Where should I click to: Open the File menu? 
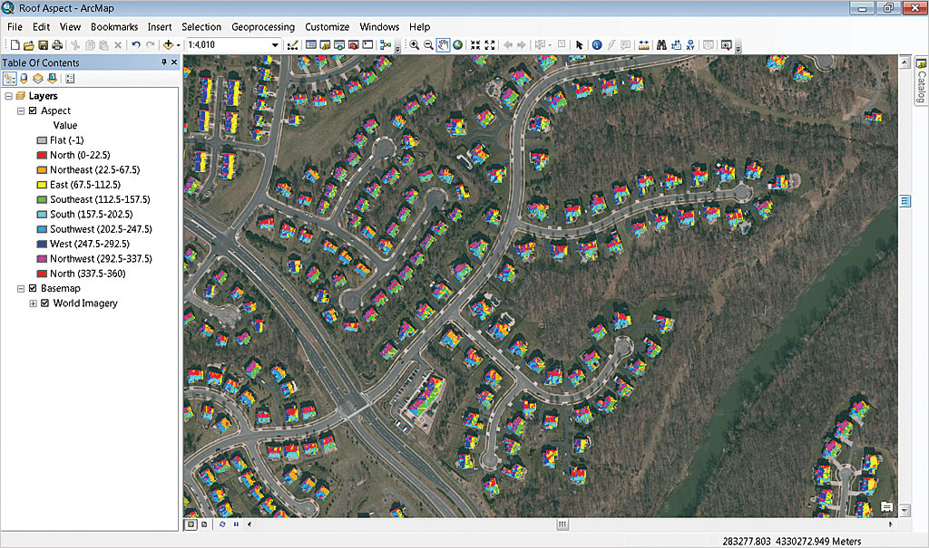(15, 26)
